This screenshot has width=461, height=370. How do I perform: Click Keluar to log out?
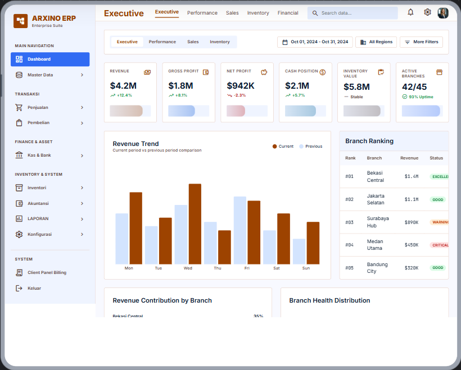(x=50, y=289)
